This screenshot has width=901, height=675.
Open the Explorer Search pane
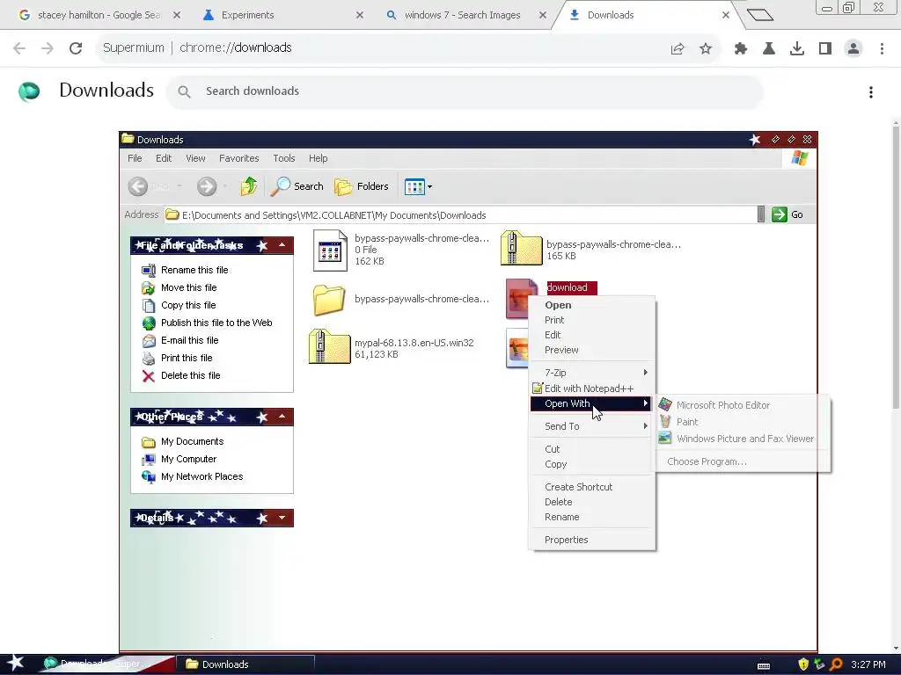(x=297, y=186)
